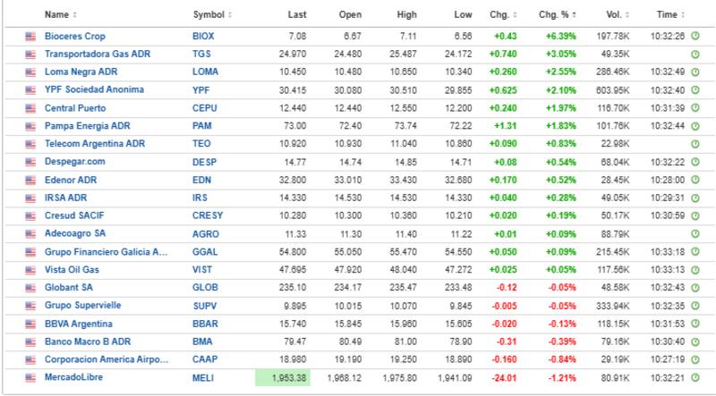
Task: Sort the table by Symbol column
Action: coord(211,15)
